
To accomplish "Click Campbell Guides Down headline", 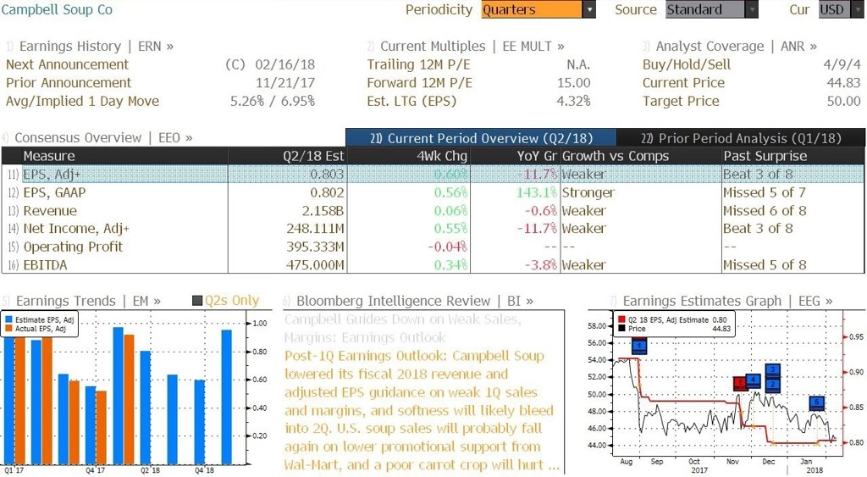I will [403, 328].
